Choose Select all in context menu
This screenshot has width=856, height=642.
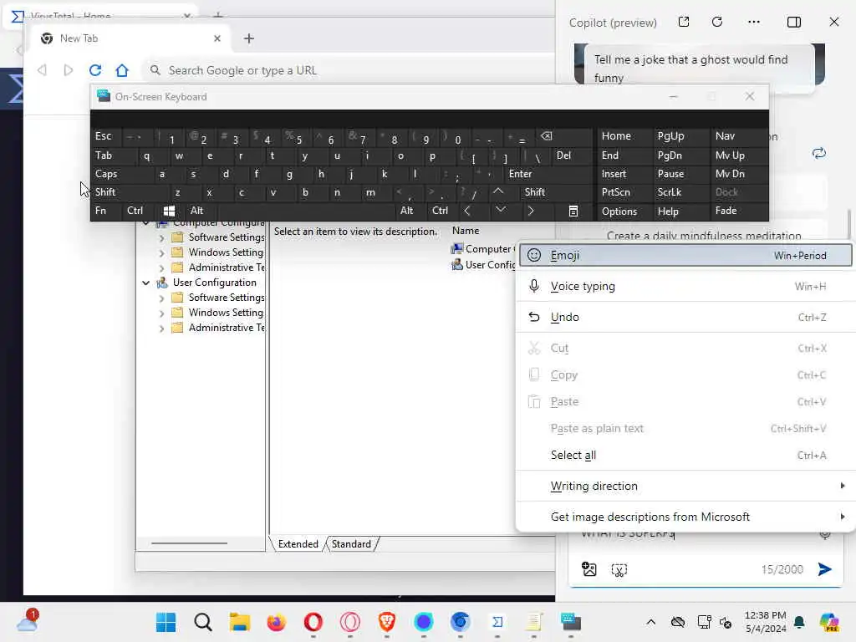coord(686,455)
